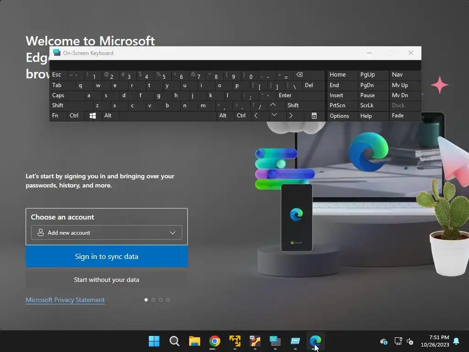Minimize the On-Screen Keyboard window
This screenshot has width=469, height=352.
369,53
